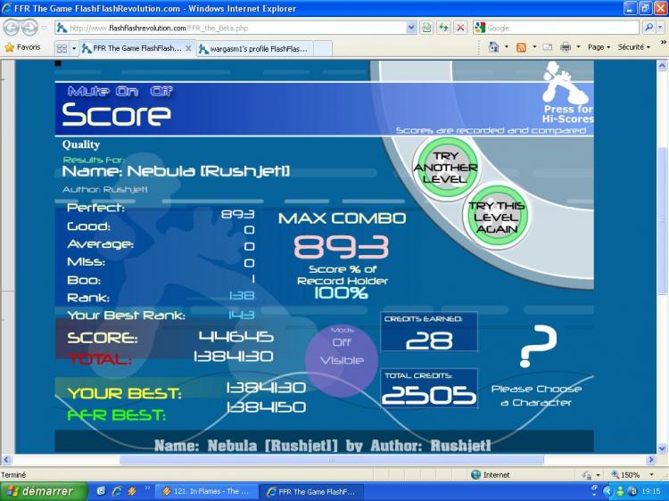Open the Favoris star panel
The width and height of the screenshot is (669, 501).
[x=22, y=47]
